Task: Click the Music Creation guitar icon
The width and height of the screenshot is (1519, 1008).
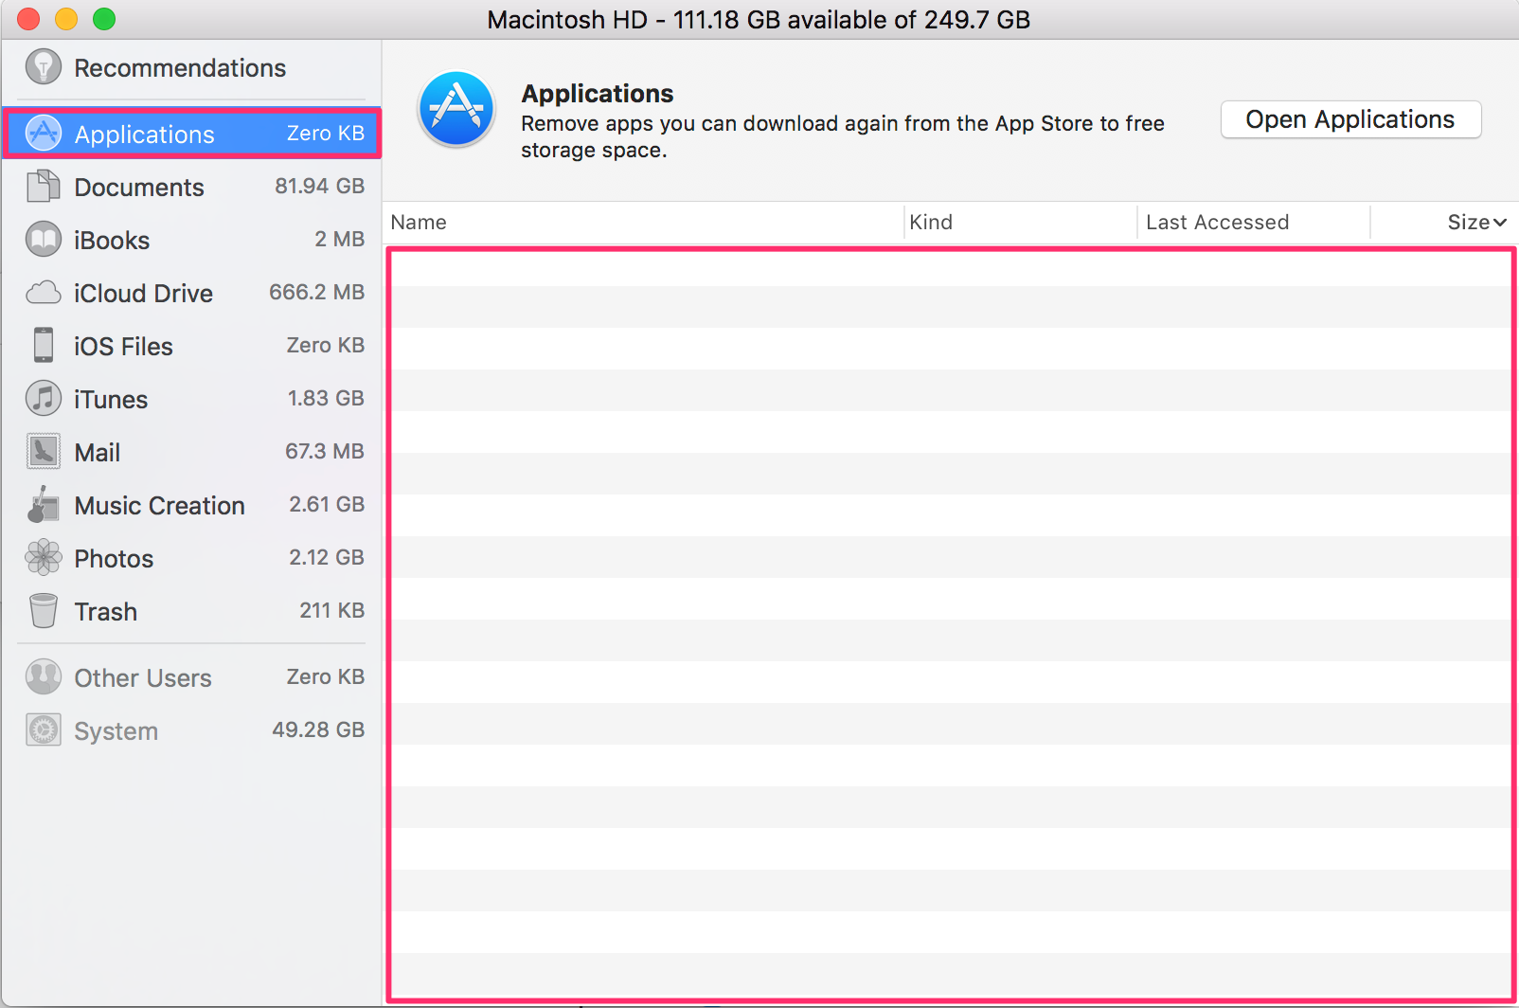Action: coord(44,505)
